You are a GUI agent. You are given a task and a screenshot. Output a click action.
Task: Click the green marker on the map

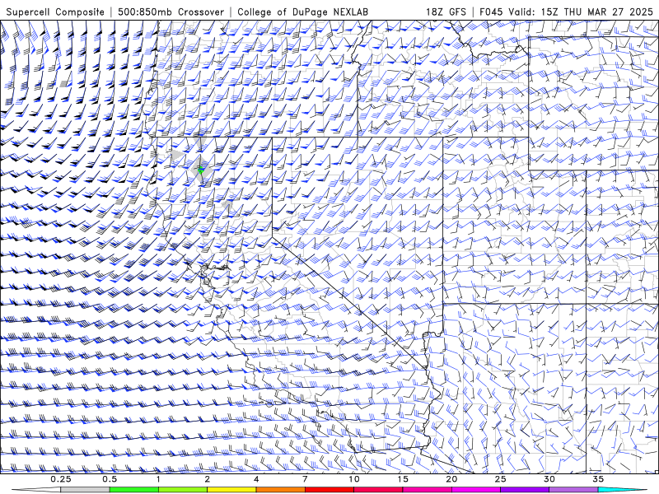[201, 170]
